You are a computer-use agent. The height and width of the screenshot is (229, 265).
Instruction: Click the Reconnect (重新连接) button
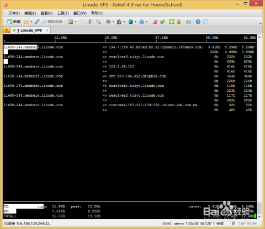52,22
